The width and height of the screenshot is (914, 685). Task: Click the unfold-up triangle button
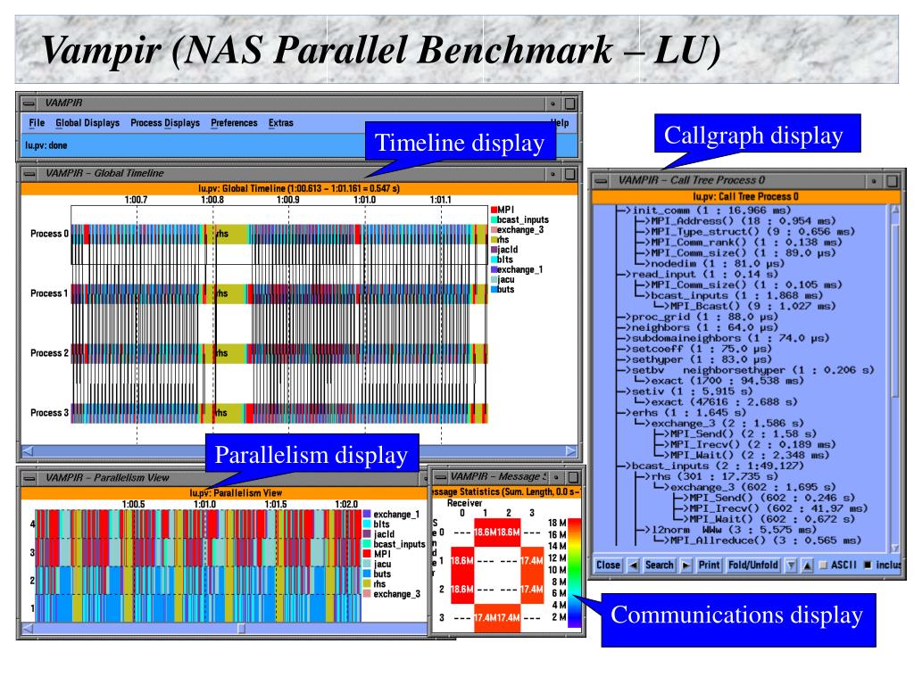click(807, 565)
